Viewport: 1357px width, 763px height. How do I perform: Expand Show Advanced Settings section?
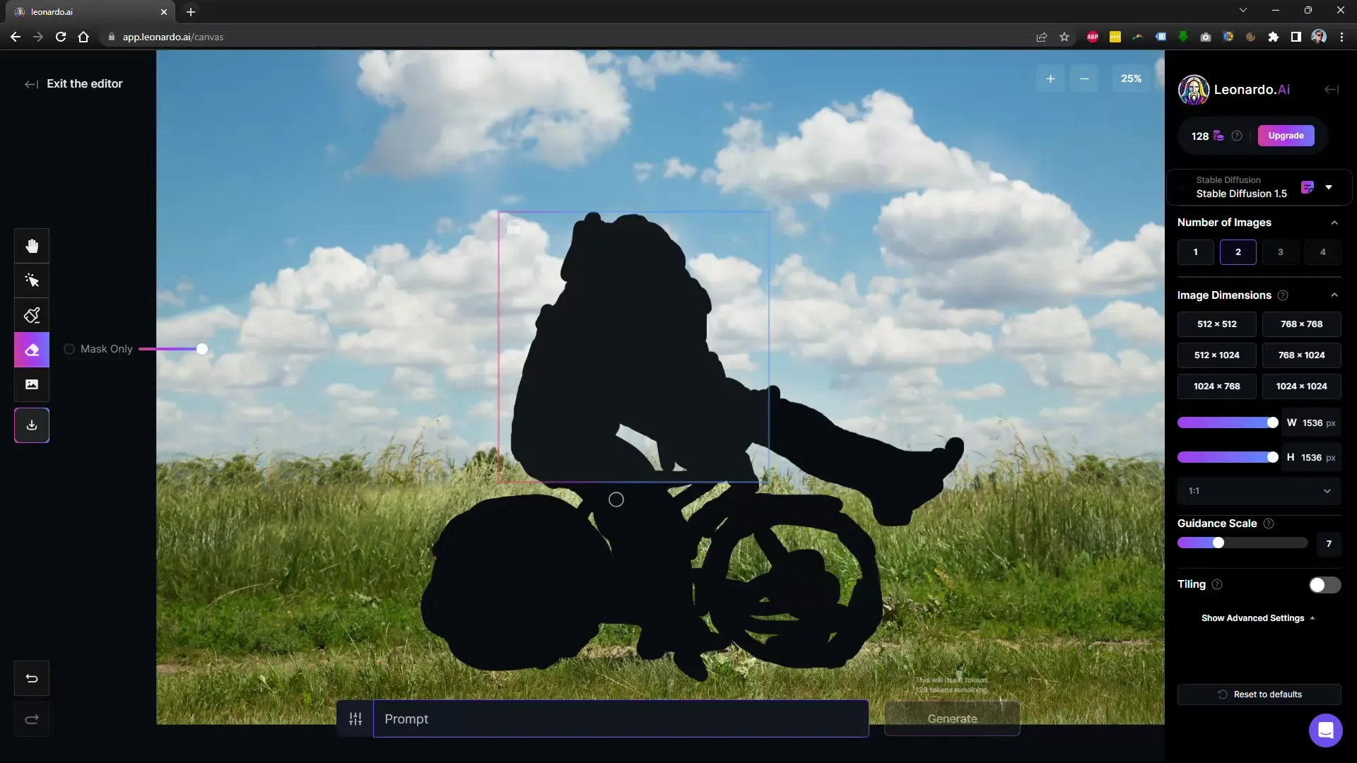point(1257,617)
